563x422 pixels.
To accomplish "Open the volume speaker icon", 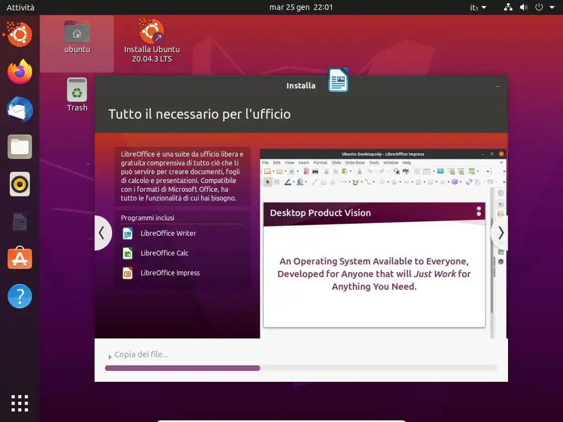I will (524, 7).
